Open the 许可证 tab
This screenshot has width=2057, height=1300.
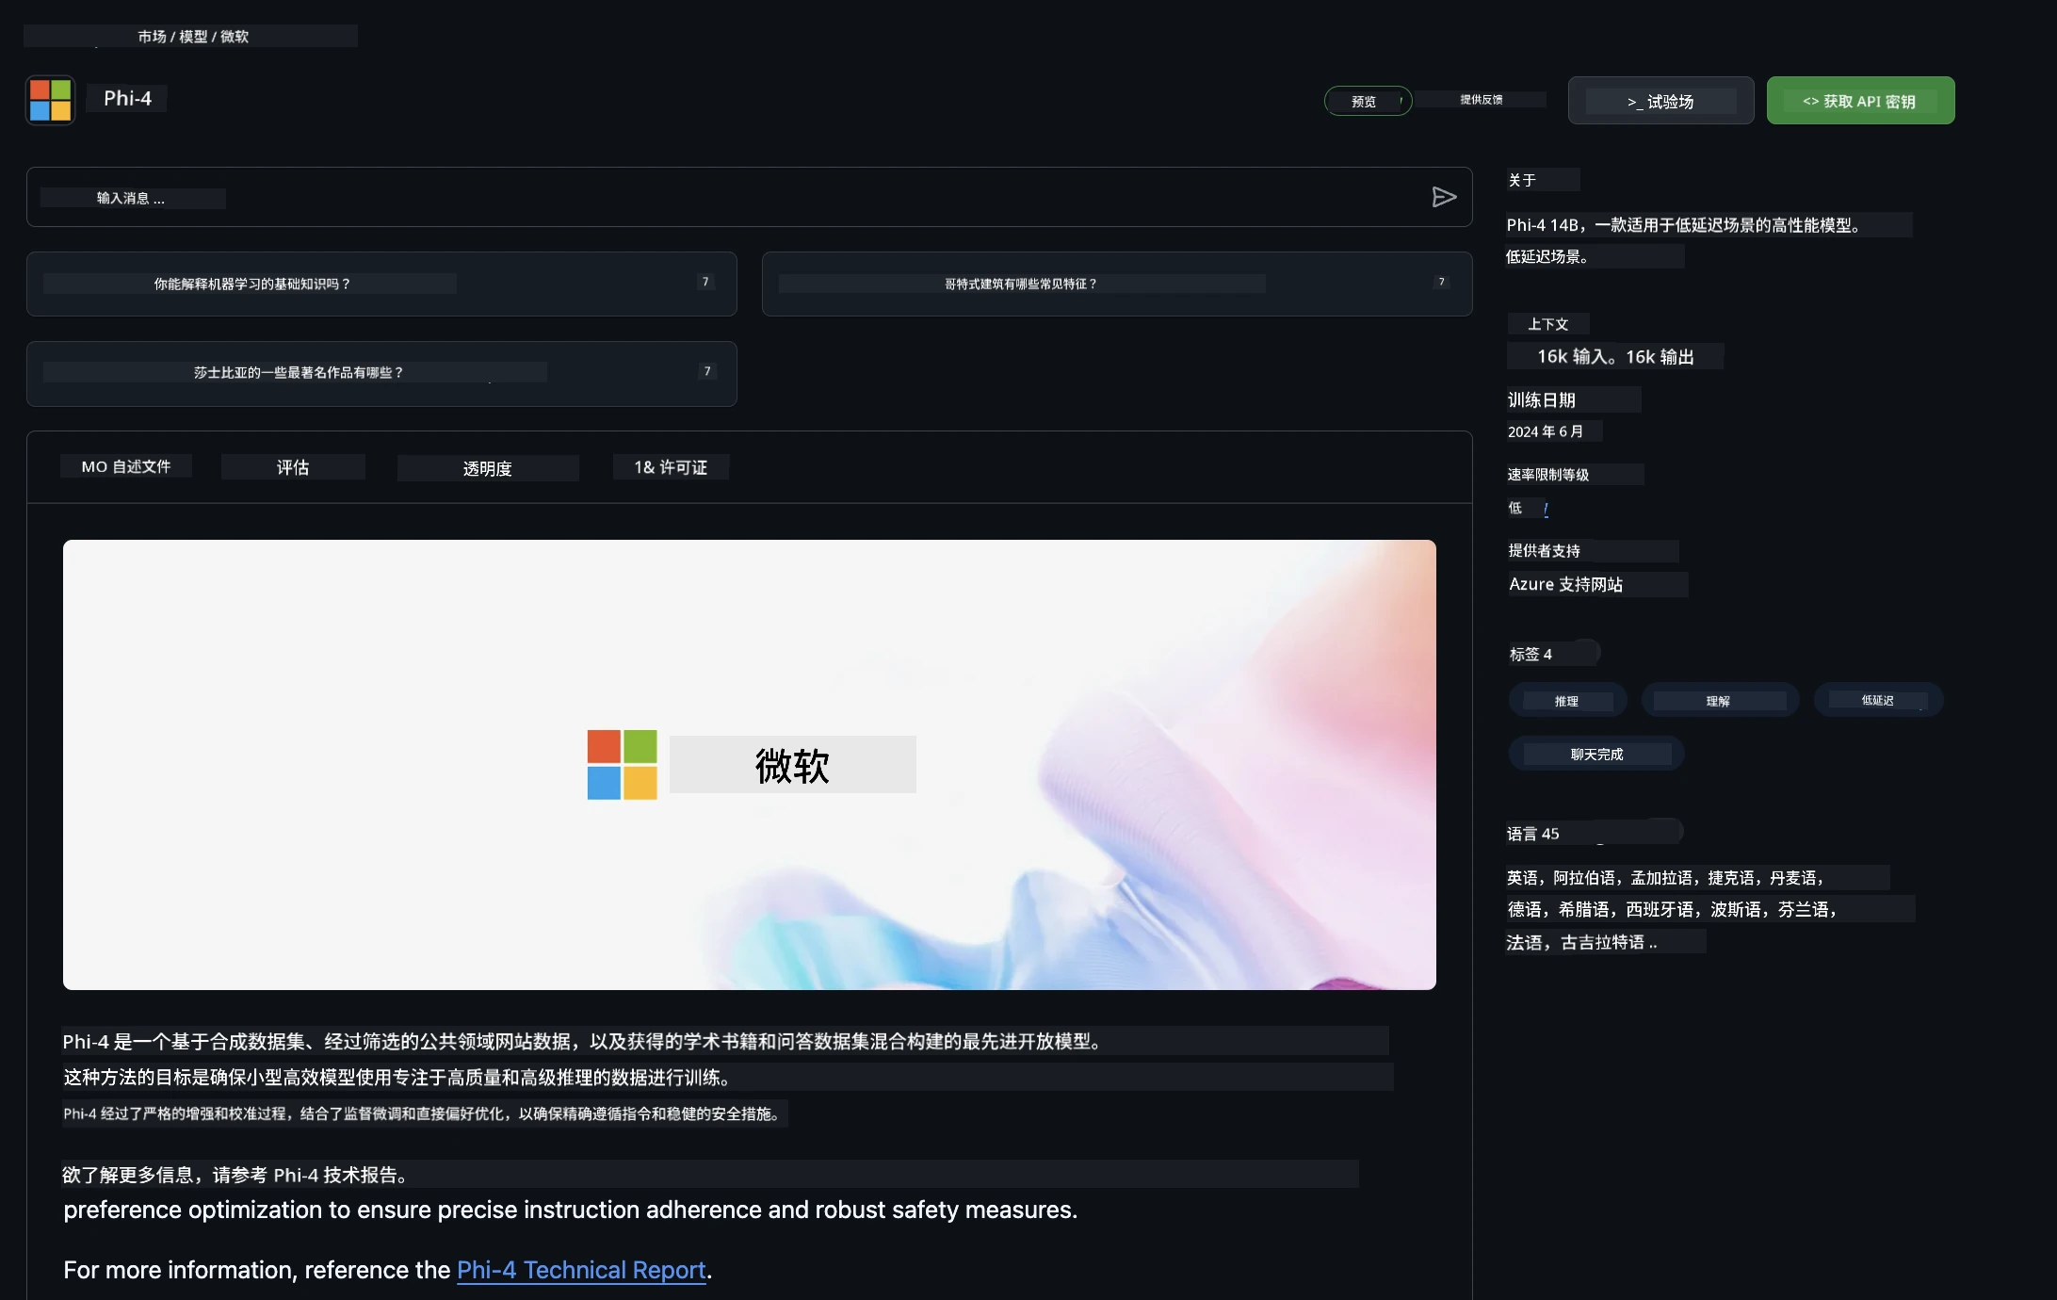pyautogui.click(x=671, y=467)
